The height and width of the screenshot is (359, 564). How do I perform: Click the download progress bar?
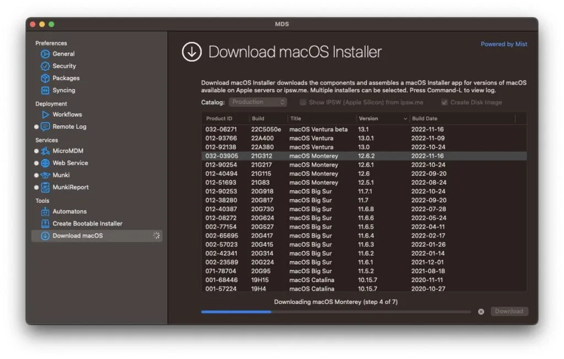point(336,312)
